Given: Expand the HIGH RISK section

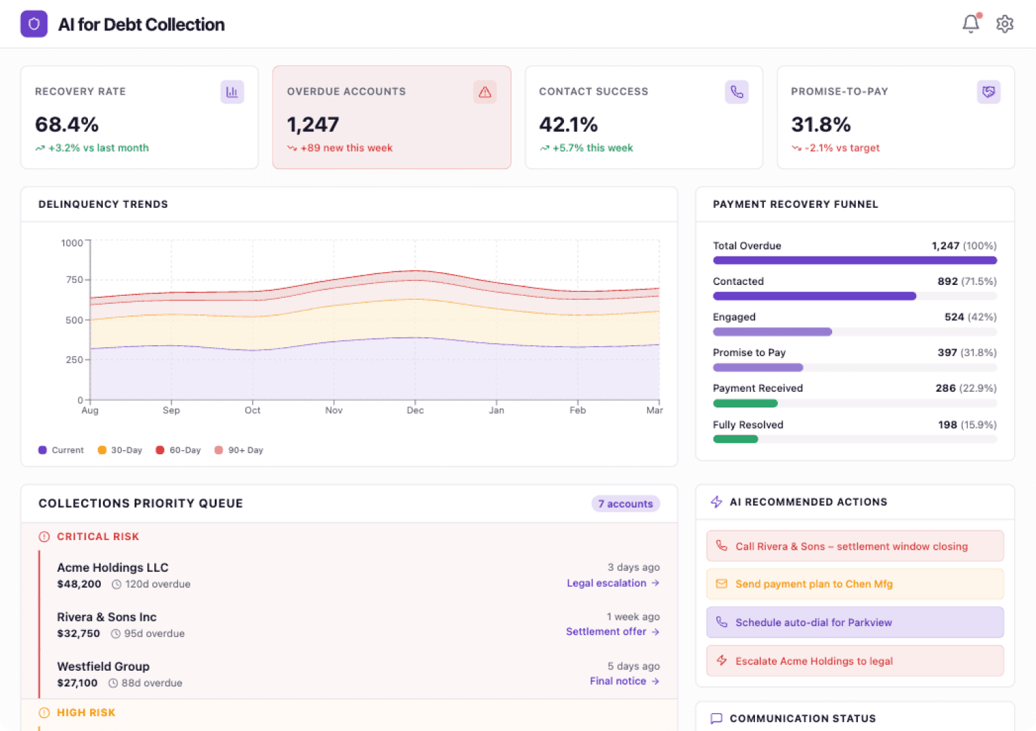Looking at the screenshot, I should 86,712.
